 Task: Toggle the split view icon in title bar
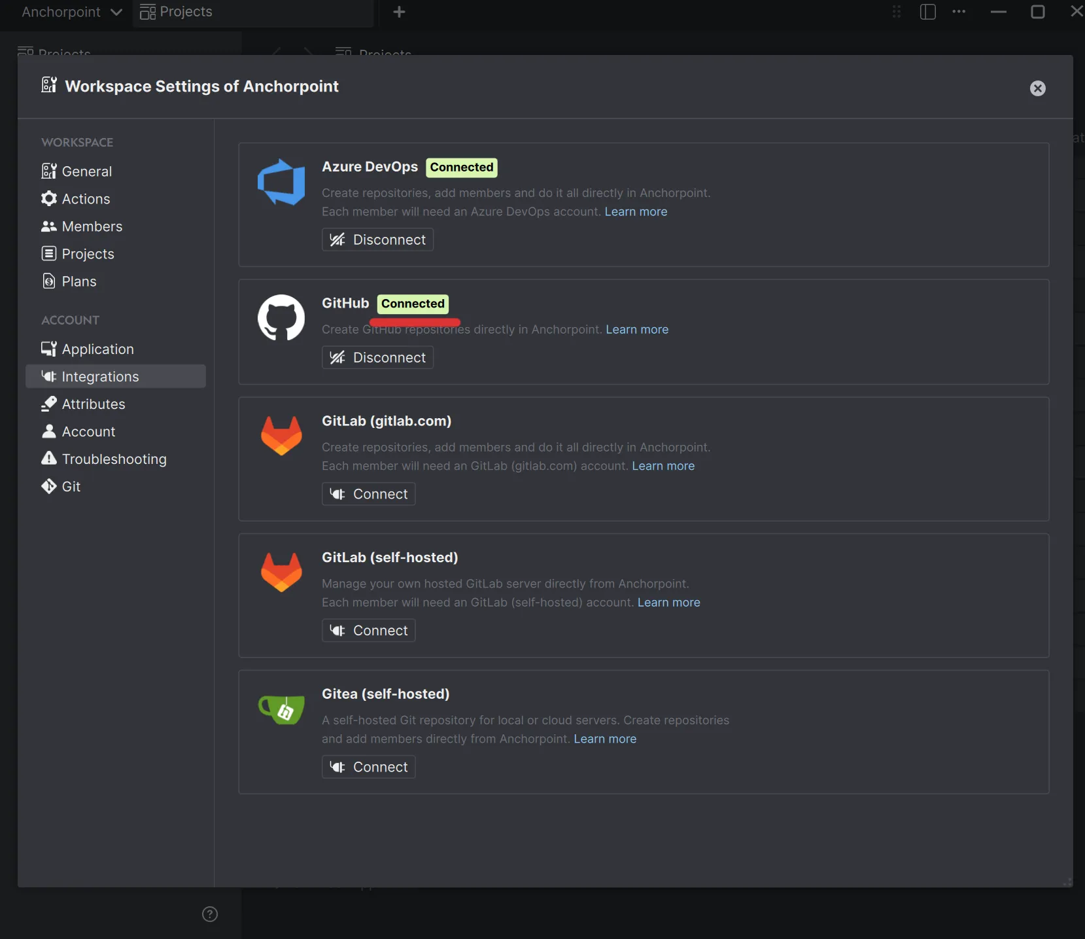(x=928, y=11)
